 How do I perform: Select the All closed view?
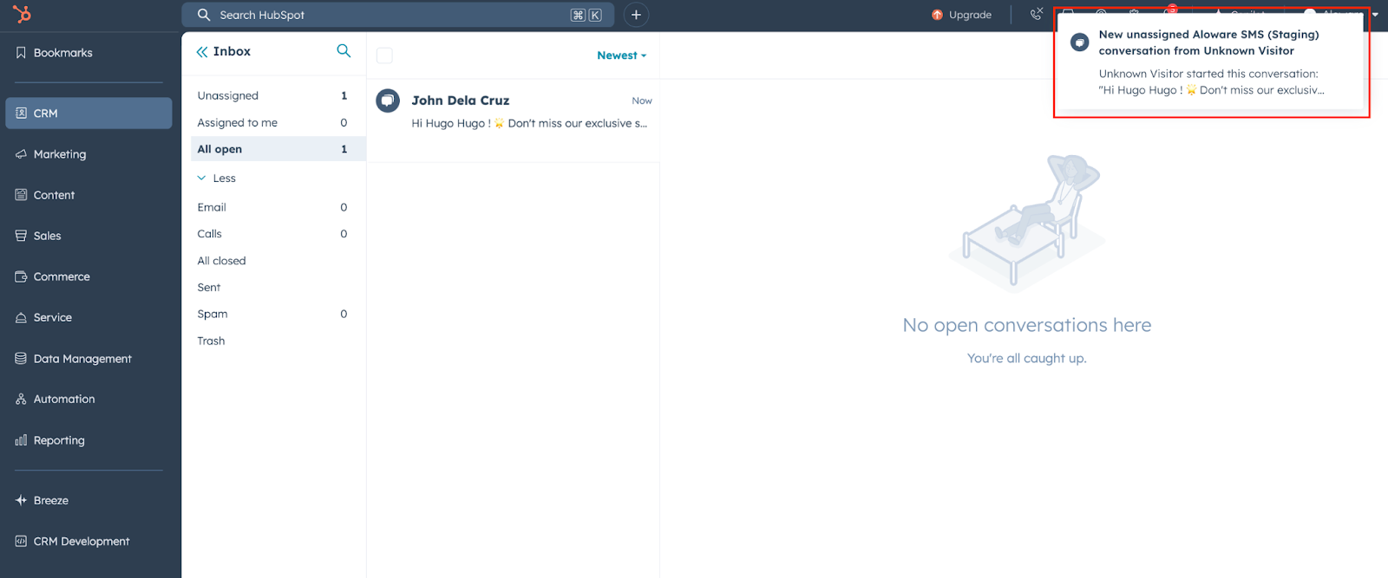tap(278, 261)
